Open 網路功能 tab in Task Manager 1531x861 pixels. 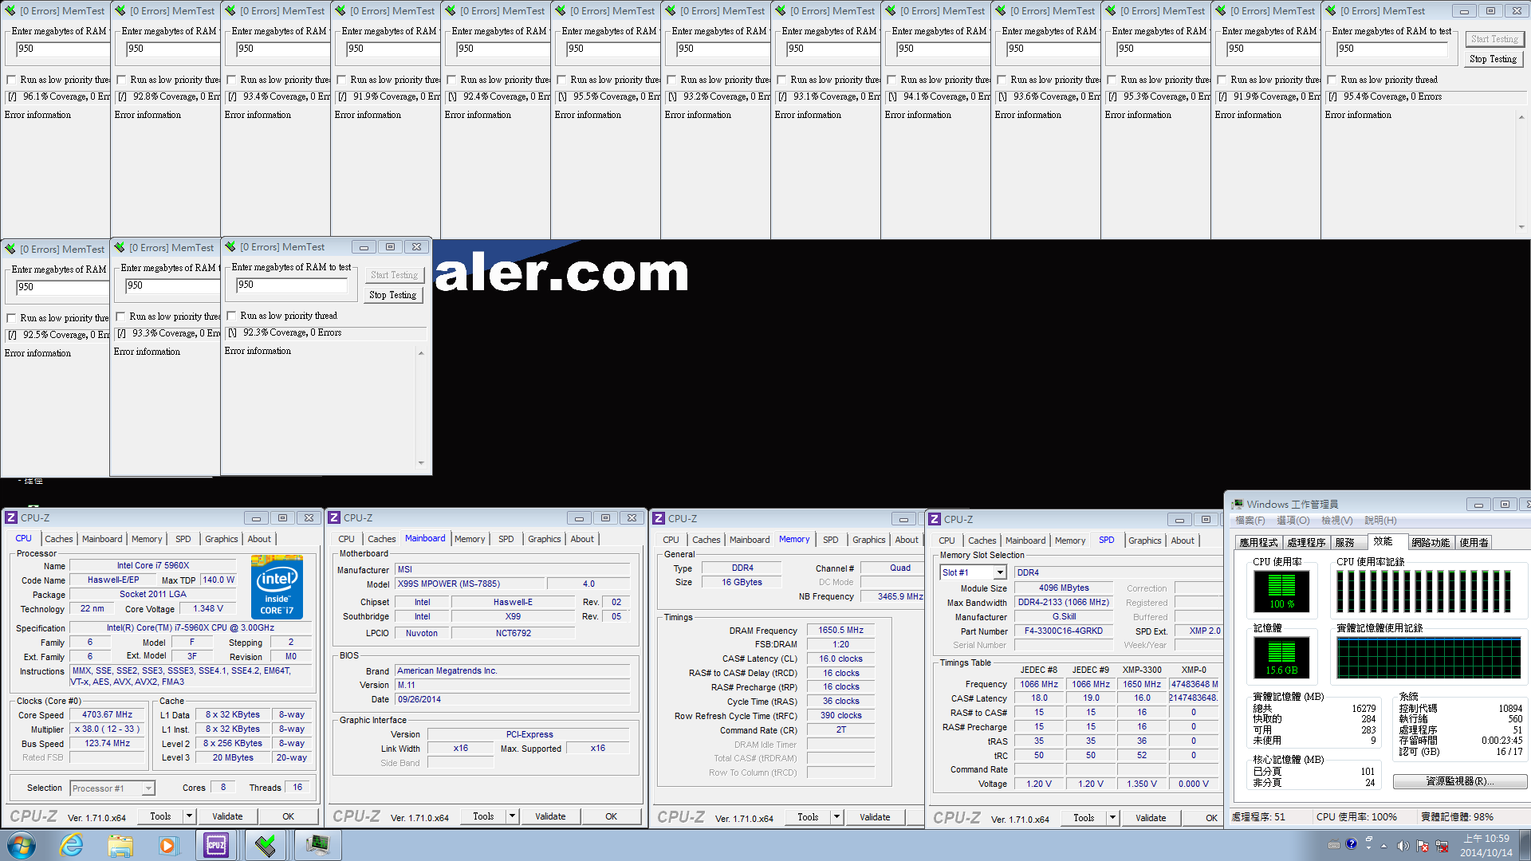click(x=1431, y=542)
